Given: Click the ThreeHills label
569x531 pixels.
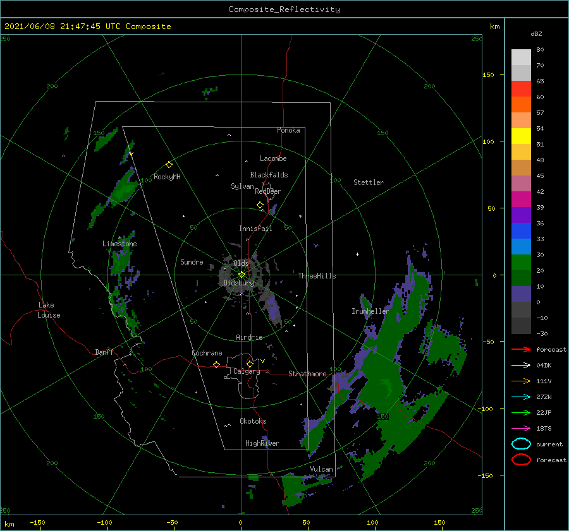Looking at the screenshot, I should 317,276.
